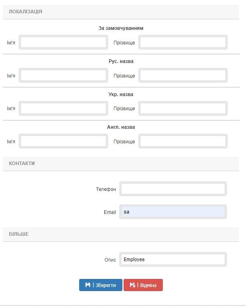Click the Email field containing 'sa'
This screenshot has height=306, width=246.
click(173, 212)
